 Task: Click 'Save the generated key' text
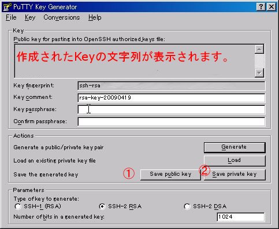pyautogui.click(x=46, y=175)
